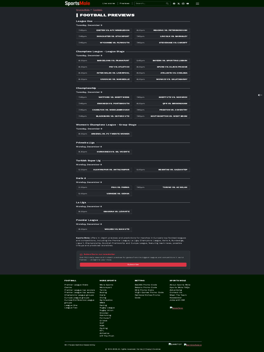Viewport: 264px width, 352px height.
Task: Open Monaco vs. Galatasaray preview
Action: [162, 79]
